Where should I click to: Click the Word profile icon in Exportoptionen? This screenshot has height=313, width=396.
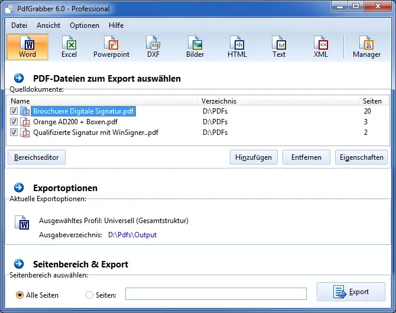pos(22,222)
